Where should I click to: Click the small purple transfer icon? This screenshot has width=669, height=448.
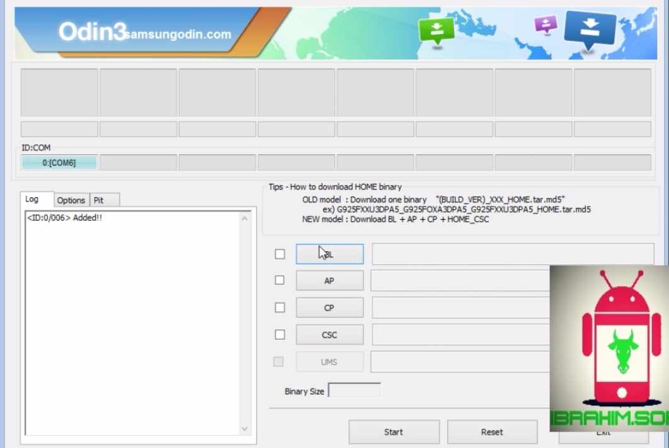click(546, 25)
